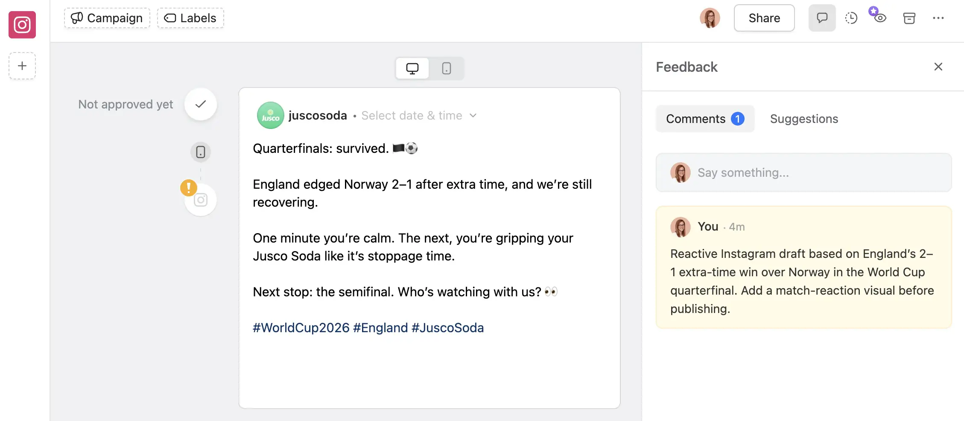Open the Select date & time dropdown
The image size is (964, 421).
pos(419,115)
